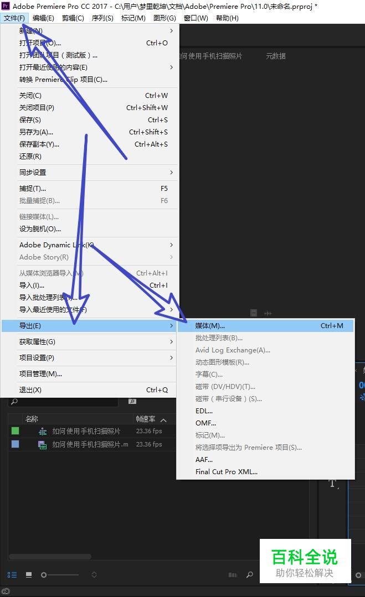The image size is (365, 597).
Task: Click green label swatch of the sequence row
Action: (16, 430)
